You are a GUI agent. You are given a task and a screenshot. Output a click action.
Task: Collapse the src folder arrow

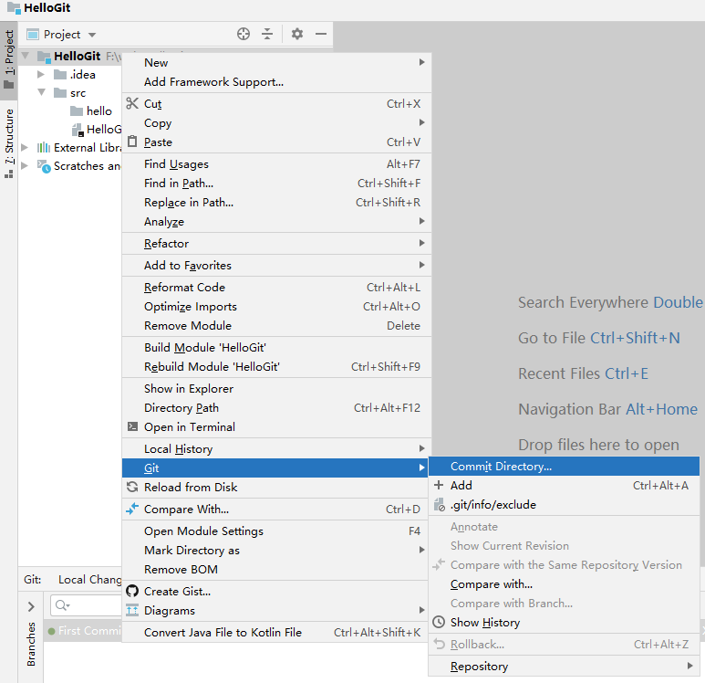[41, 92]
